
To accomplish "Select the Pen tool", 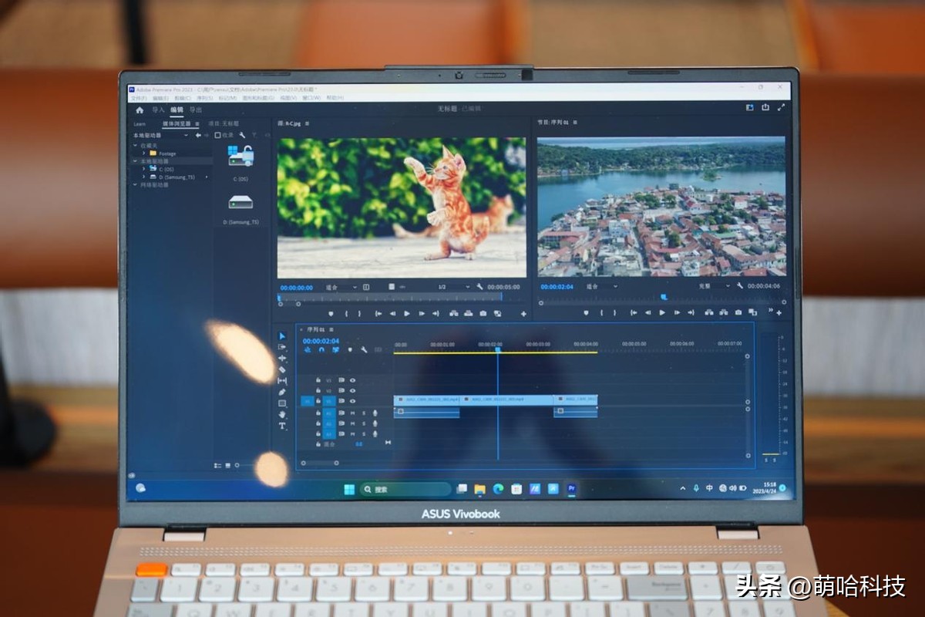I will (x=282, y=392).
